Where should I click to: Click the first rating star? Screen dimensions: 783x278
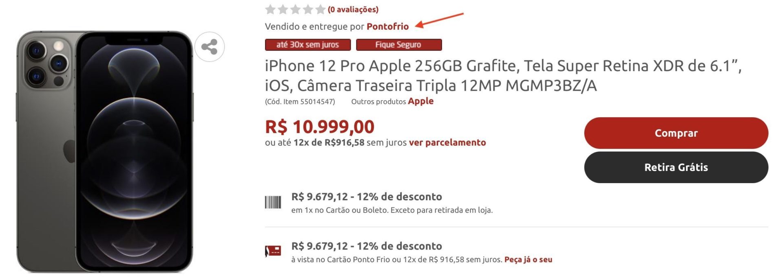pos(270,9)
